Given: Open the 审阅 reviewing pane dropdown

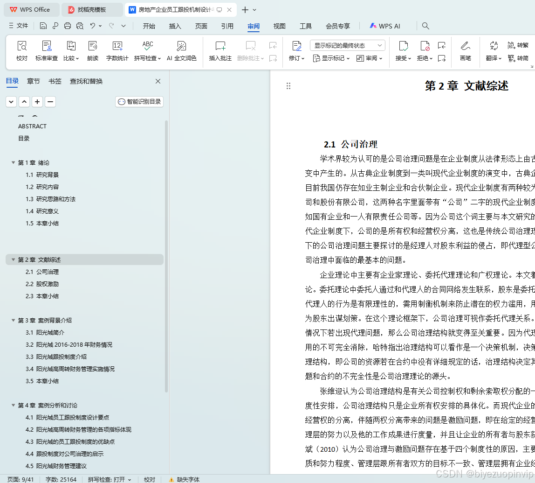Looking at the screenshot, I should [369, 58].
